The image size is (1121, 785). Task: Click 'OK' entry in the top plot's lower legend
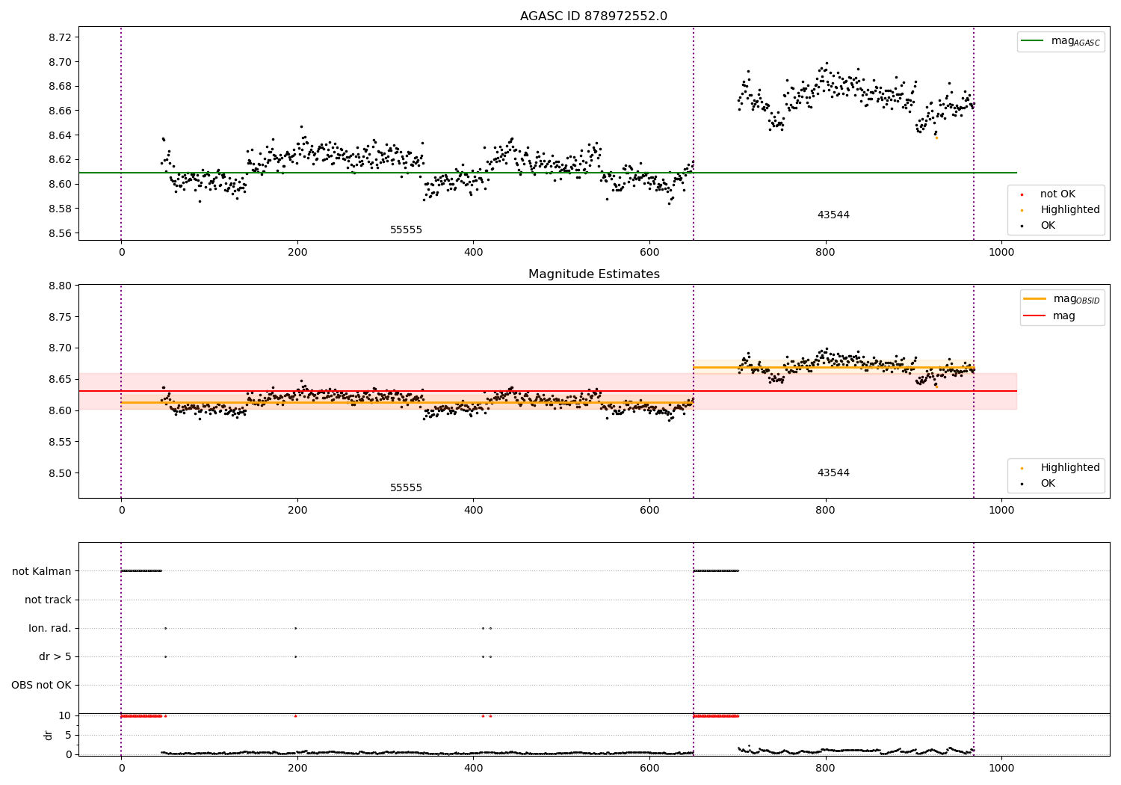coord(1048,226)
